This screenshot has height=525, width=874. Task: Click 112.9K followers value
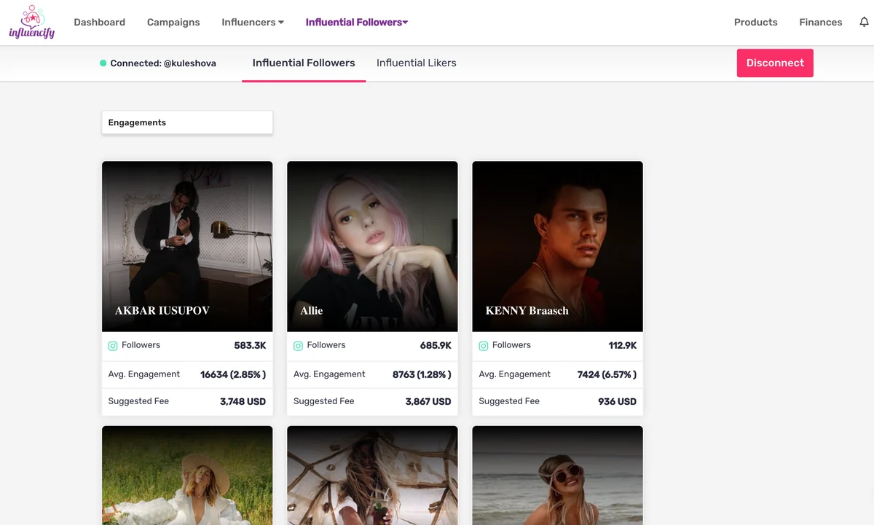point(623,346)
